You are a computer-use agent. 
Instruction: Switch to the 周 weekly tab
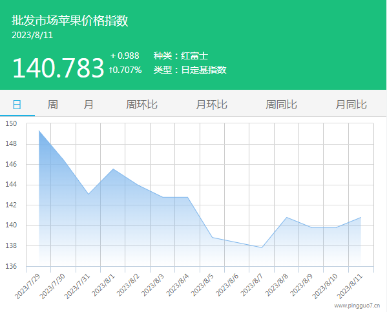click(52, 105)
